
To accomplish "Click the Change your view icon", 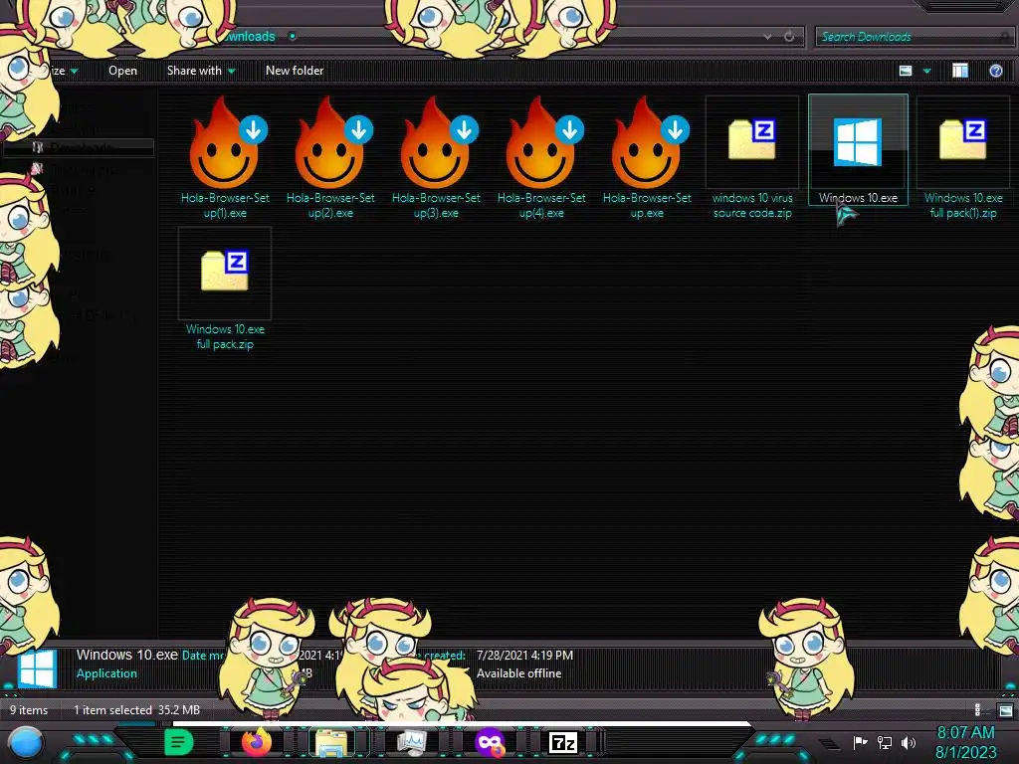I will coord(906,71).
